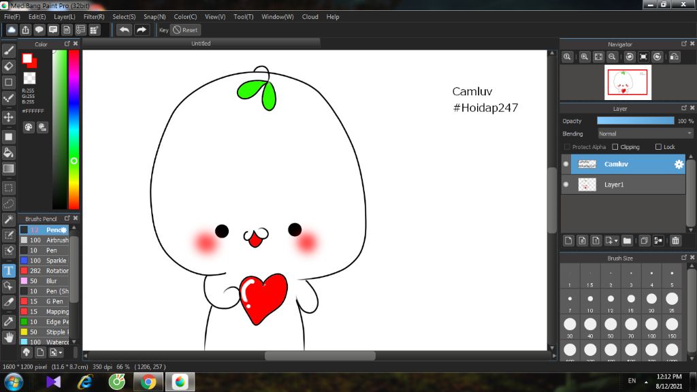Undock the Navigator panel
The width and height of the screenshot is (697, 392).
(684, 44)
